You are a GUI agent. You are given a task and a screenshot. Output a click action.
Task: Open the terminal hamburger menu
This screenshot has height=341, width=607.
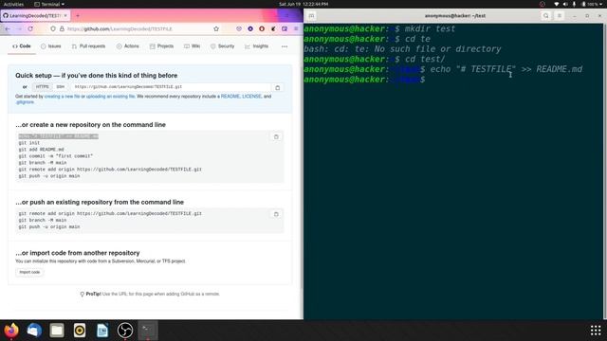point(560,16)
